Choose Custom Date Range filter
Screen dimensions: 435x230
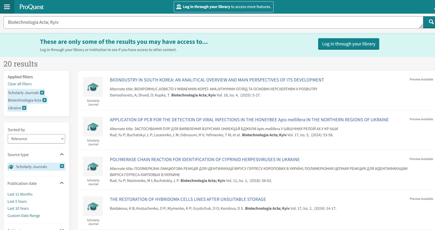coord(24,216)
